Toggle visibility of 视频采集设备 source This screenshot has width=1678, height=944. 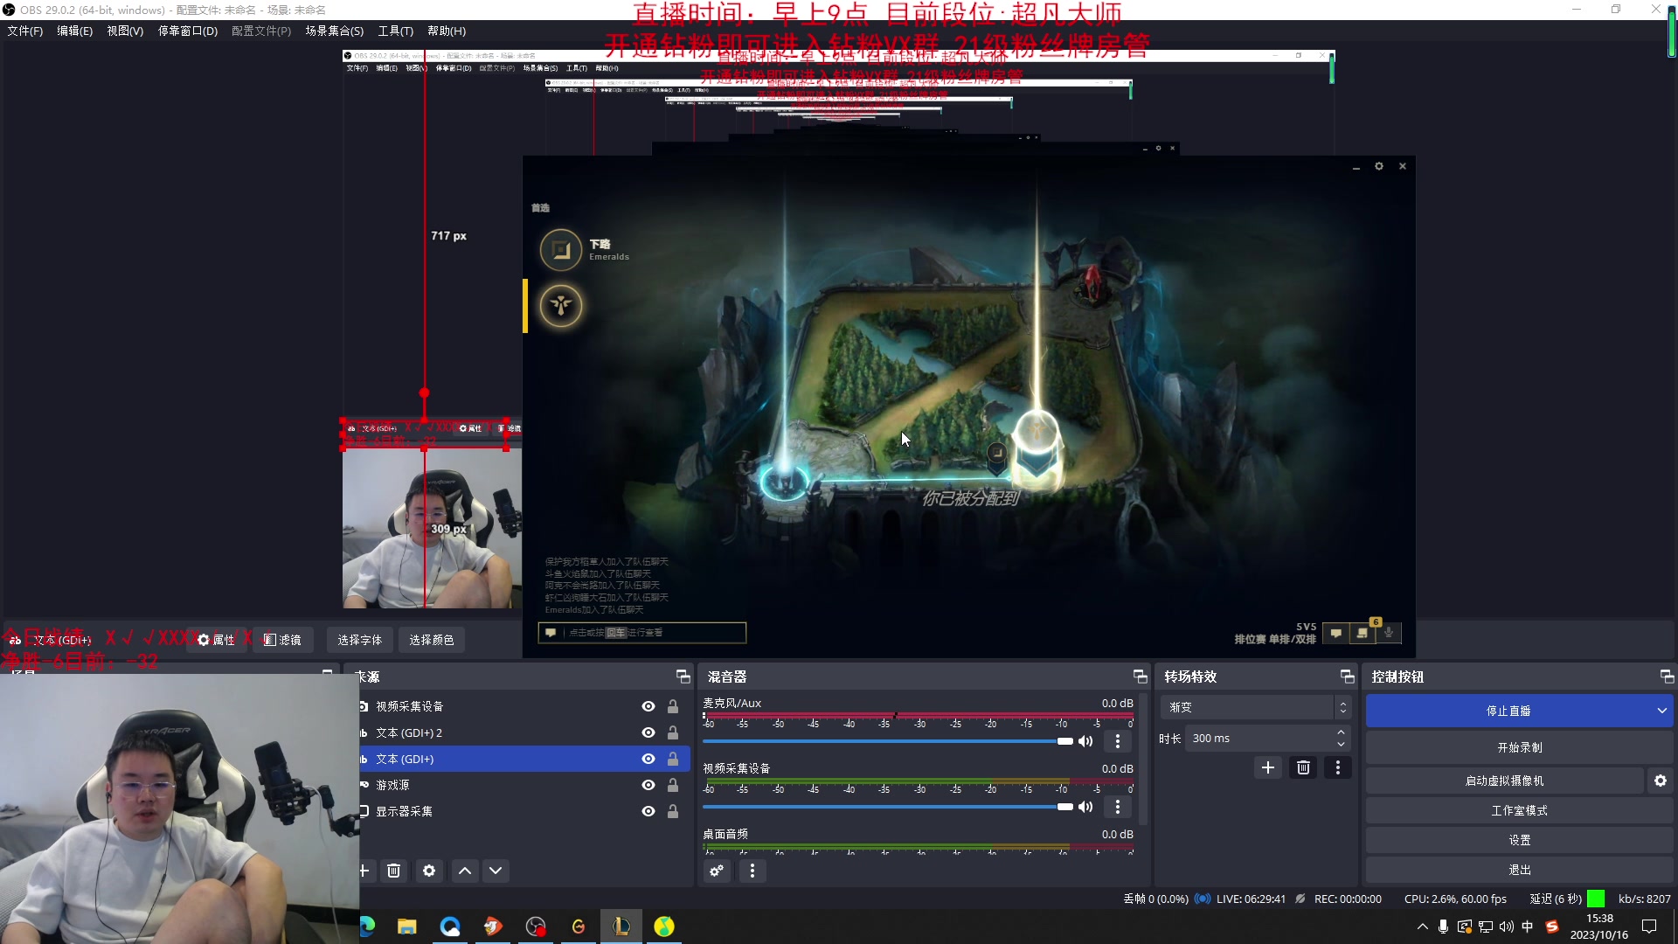648,706
